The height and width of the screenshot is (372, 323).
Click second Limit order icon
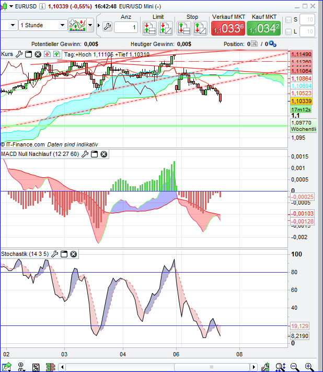point(165,28)
